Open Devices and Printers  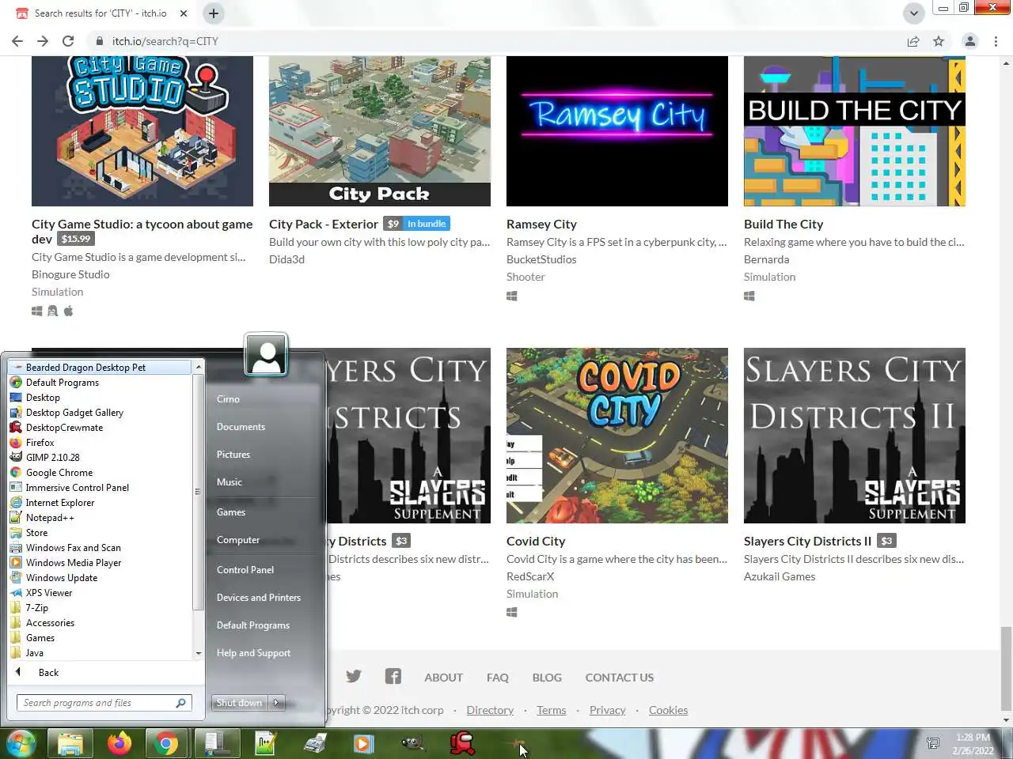259,598
